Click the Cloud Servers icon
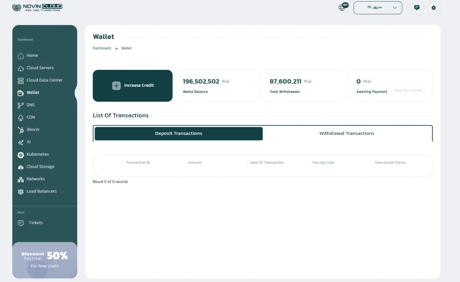Viewport: 460px width, 282px height. pos(21,68)
